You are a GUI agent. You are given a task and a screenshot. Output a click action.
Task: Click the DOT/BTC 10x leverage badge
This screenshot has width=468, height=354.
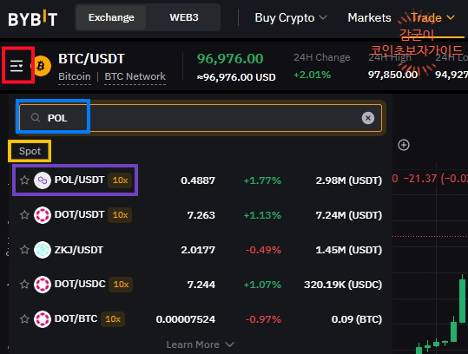click(113, 319)
